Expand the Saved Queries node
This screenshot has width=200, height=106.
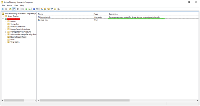[x=3, y=16]
